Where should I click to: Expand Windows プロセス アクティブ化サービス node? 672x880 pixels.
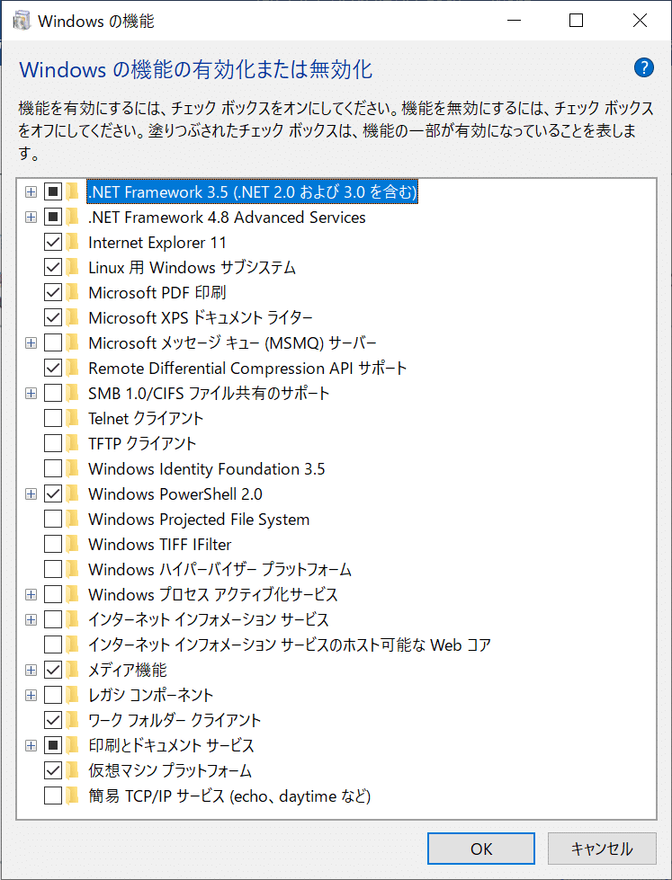tap(31, 595)
